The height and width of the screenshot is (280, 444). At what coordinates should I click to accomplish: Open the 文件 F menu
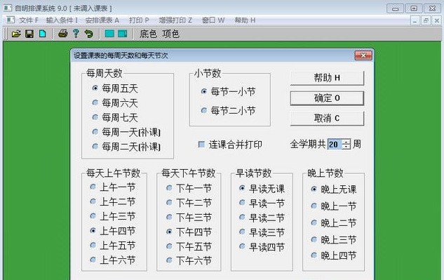coord(29,20)
